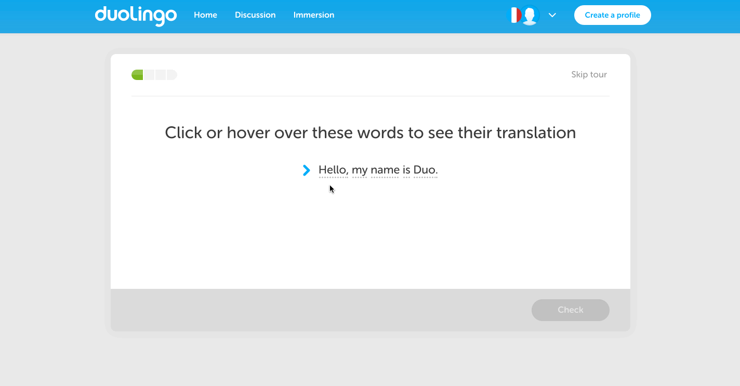Go to the Discussion page
Screen dimensions: 740x386
(x=255, y=15)
